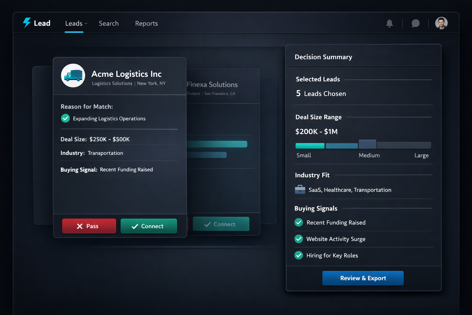Toggle Expanding Logistics Operations checkmark
This screenshot has height=315, width=472.
[x=65, y=118]
